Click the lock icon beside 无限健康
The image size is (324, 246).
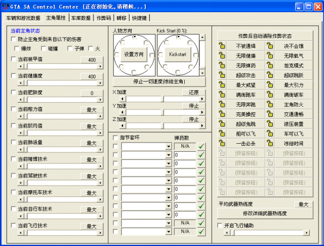click(x=222, y=56)
